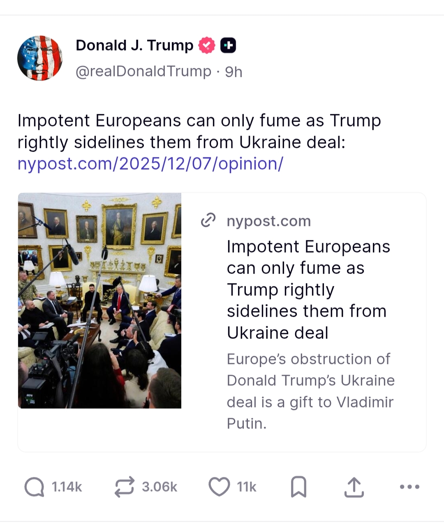
Task: Click the chain link icon in card
Action: [x=208, y=221]
